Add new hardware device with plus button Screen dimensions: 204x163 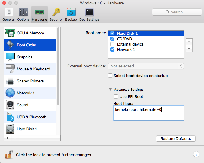tap(8, 138)
